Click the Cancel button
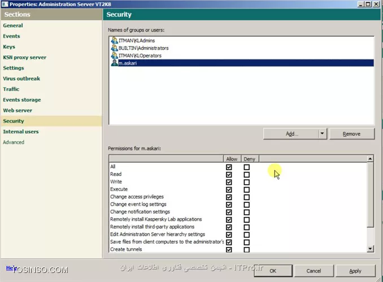Screen dimensions: 383x282 (x=314, y=271)
